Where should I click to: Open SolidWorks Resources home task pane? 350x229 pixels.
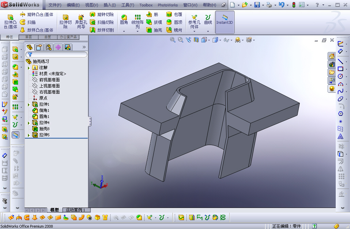click(x=332, y=56)
